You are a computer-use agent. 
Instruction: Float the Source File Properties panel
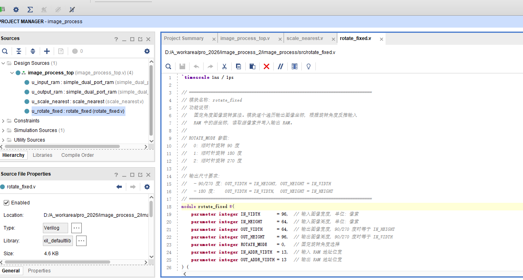click(x=140, y=175)
